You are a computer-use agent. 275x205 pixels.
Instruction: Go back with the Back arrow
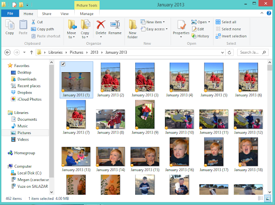[8, 52]
